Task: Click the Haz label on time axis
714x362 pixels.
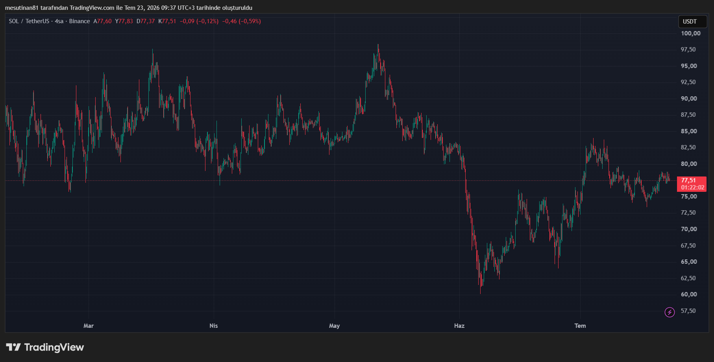Action: (x=459, y=326)
